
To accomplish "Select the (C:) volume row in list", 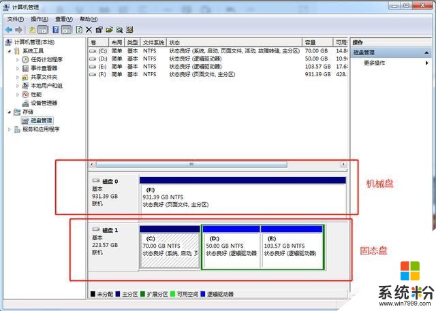I will tap(218, 51).
